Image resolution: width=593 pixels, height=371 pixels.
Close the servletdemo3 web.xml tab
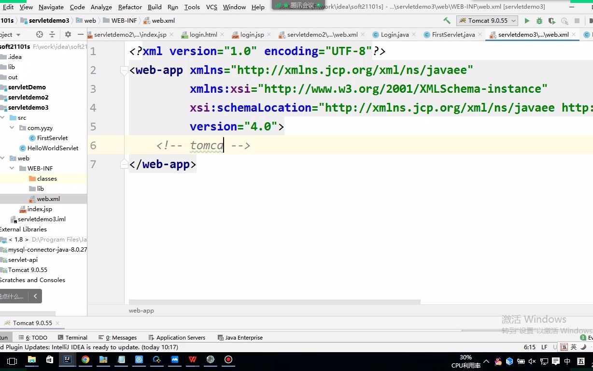point(573,35)
